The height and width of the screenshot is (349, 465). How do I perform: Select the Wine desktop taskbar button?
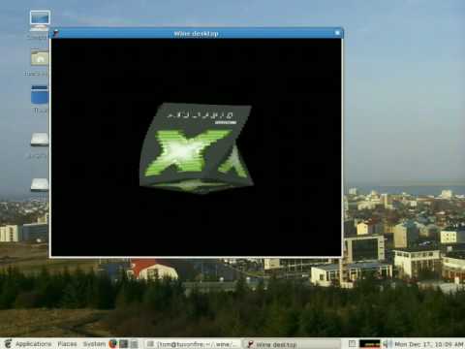click(291, 344)
